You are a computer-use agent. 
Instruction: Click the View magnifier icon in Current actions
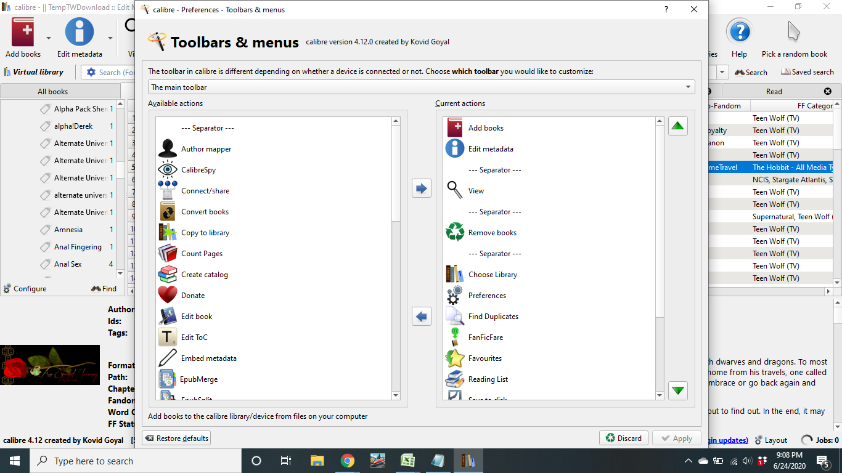(455, 191)
